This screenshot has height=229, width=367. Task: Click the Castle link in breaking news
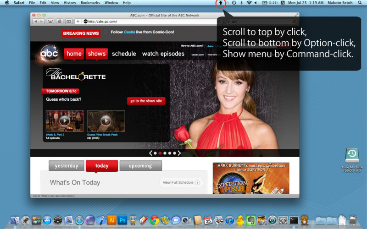coord(129,32)
